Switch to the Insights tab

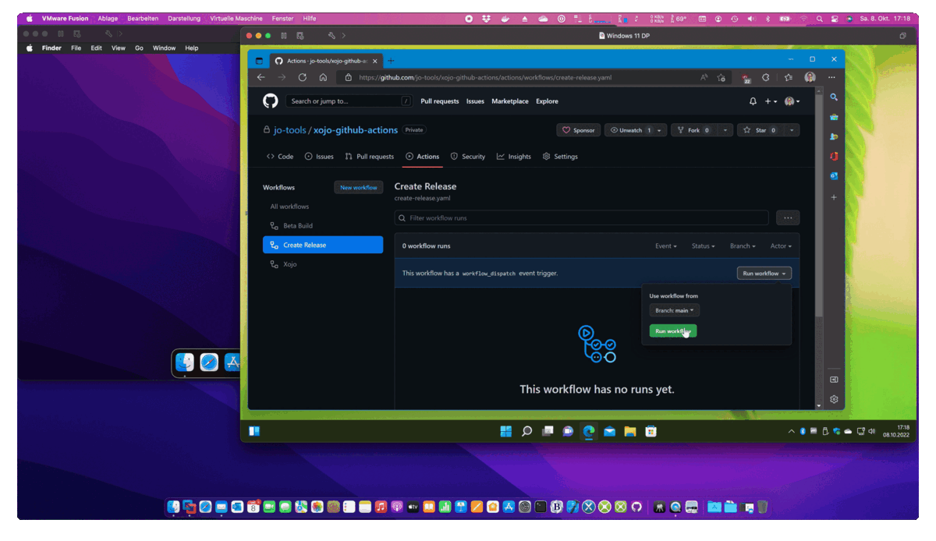[514, 157]
